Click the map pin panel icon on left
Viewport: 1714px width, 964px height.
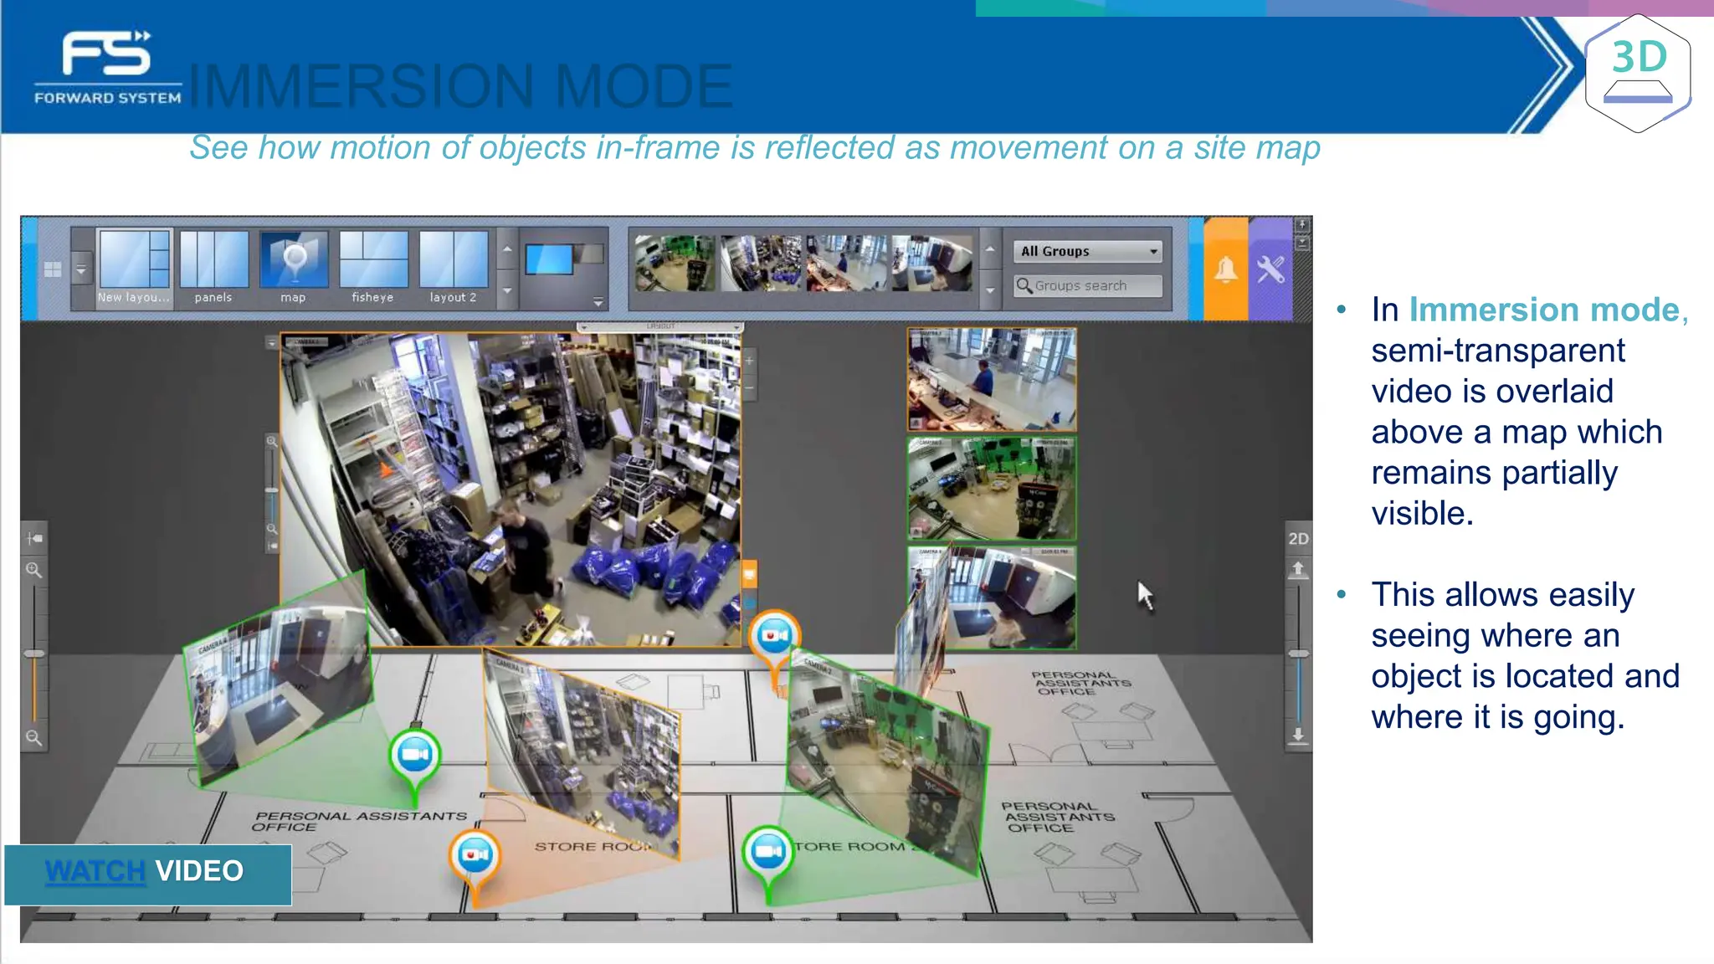34,538
